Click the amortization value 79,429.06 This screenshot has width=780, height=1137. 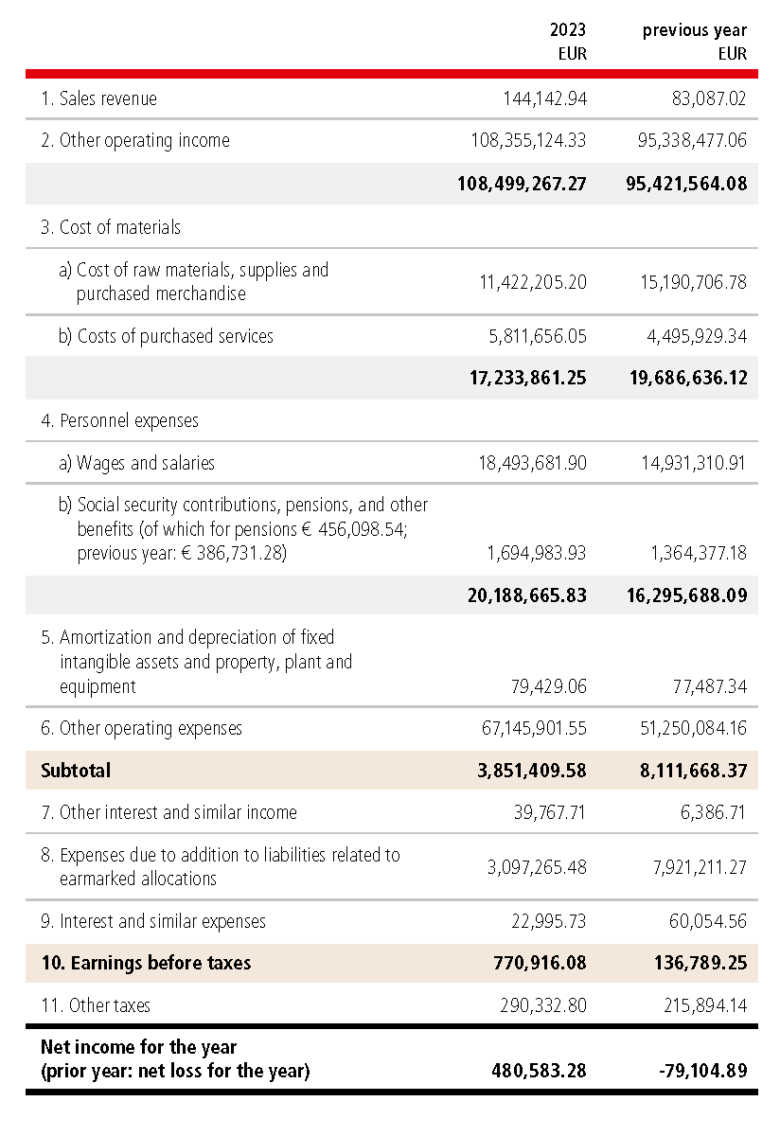point(544,686)
